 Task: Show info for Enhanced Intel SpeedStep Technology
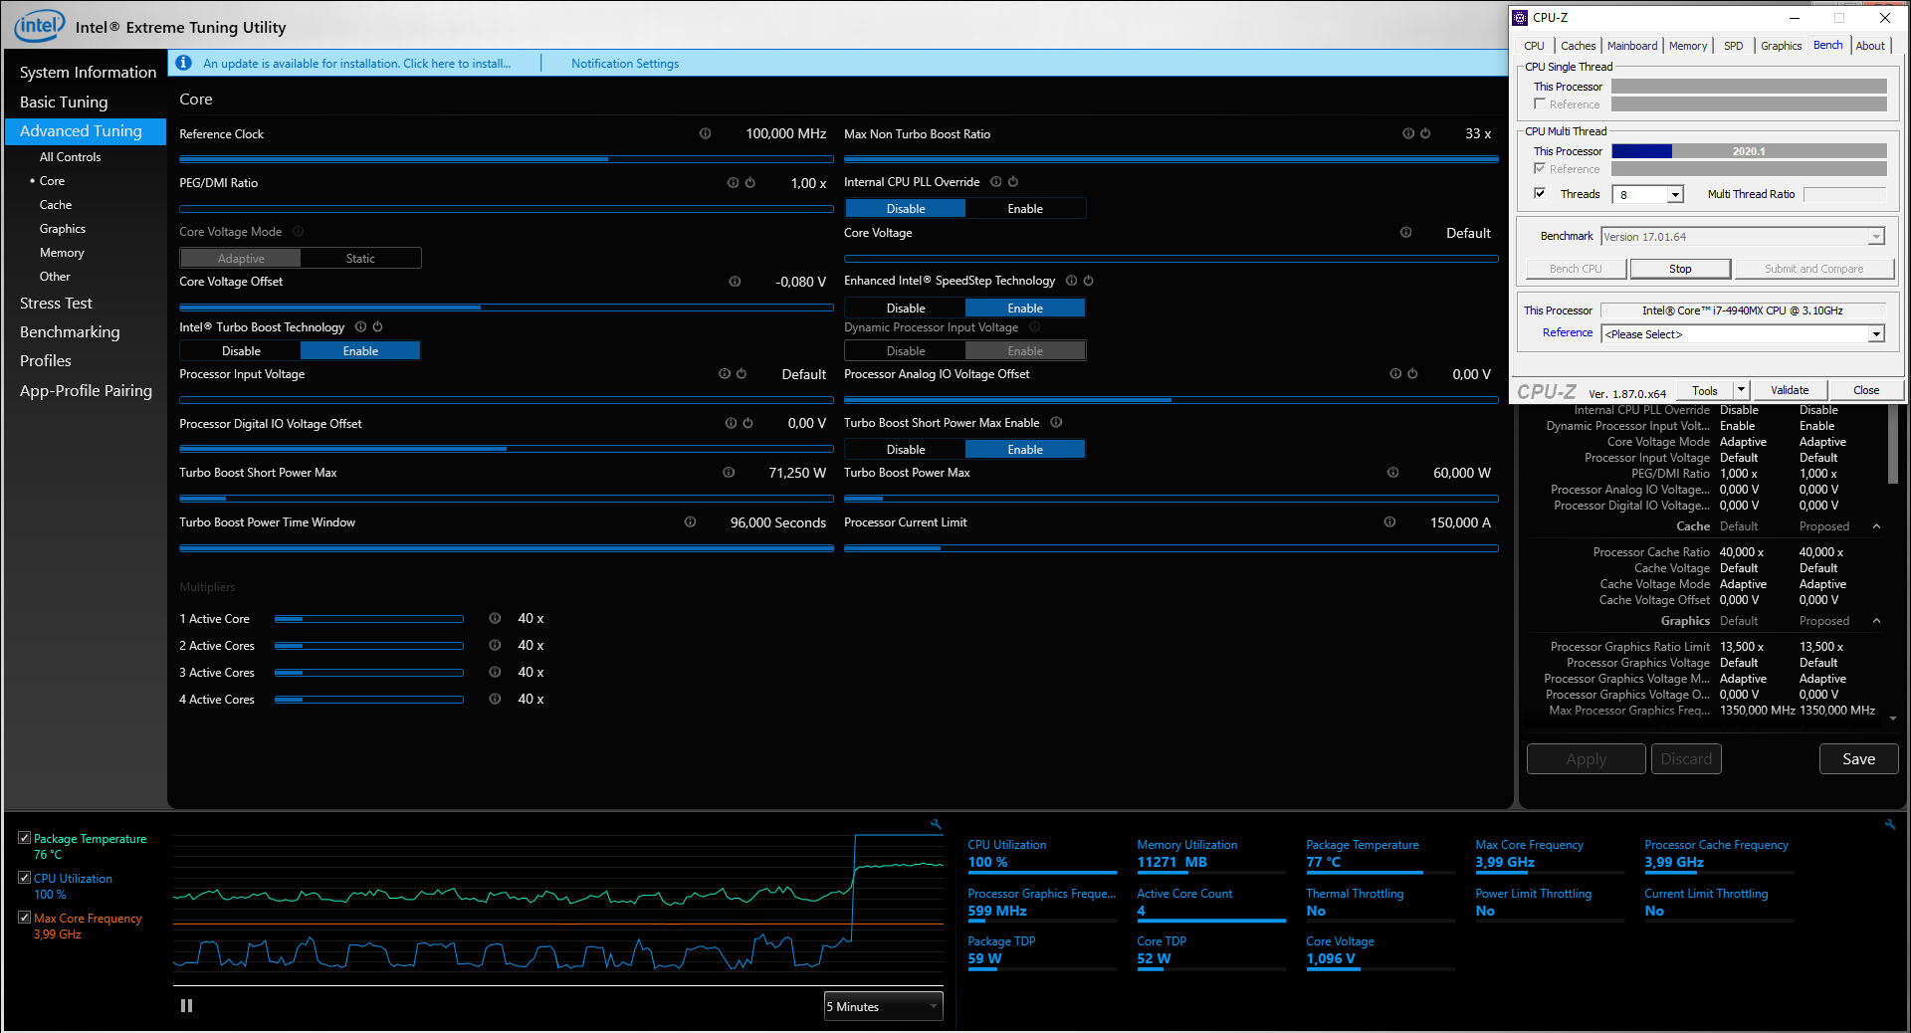pyautogui.click(x=1071, y=281)
